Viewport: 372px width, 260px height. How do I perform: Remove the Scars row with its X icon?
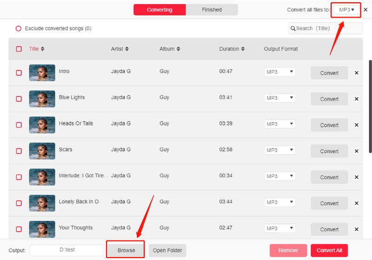(356, 151)
